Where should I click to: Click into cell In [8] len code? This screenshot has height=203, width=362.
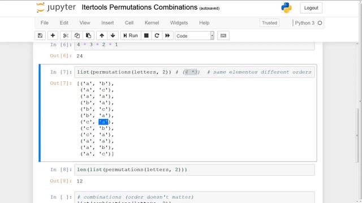[195, 170]
